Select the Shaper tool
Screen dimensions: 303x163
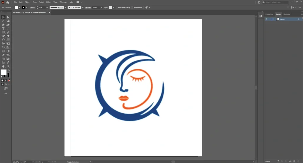pos(3,36)
